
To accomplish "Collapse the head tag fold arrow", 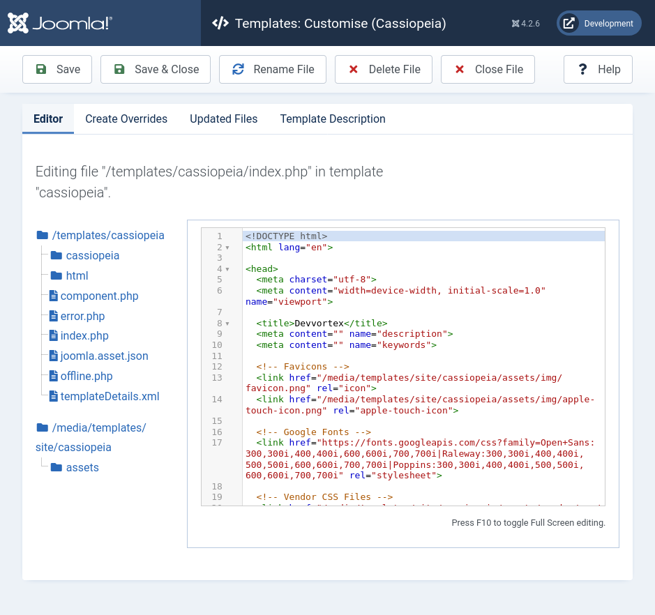I will pyautogui.click(x=227, y=269).
